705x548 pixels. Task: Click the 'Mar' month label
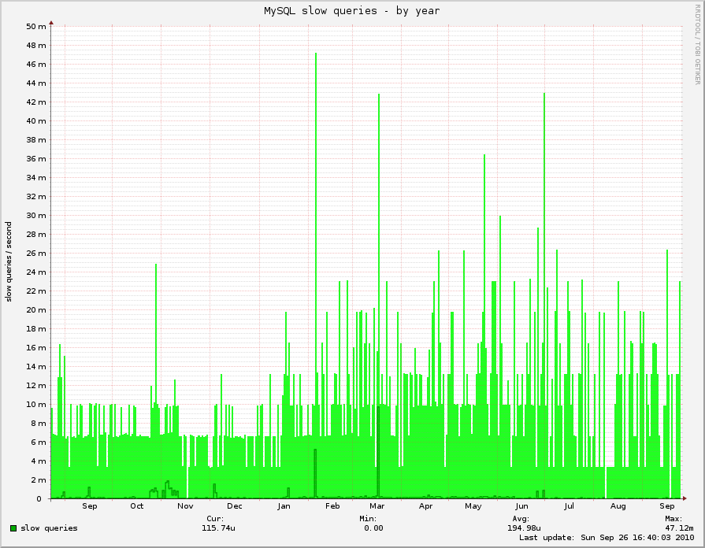point(377,506)
